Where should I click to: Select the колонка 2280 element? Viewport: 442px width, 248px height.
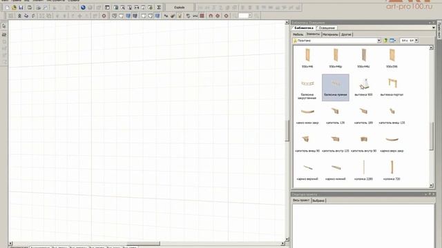(364, 171)
